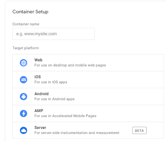Choose the Android target platform title
Screen dimensions: 166x142
pos(42,94)
